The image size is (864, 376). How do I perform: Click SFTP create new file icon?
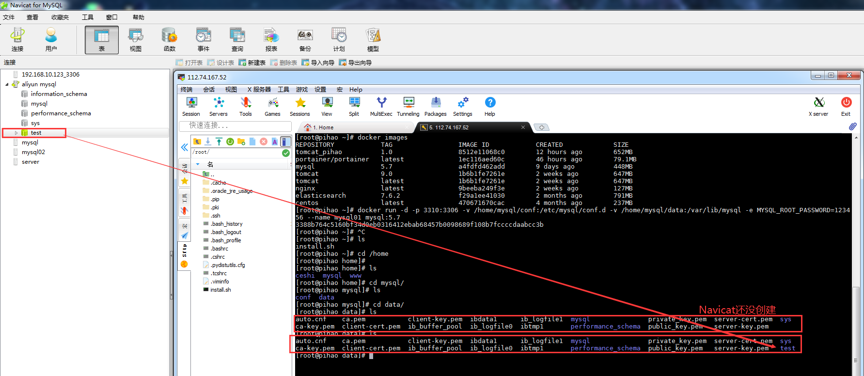coord(252,141)
